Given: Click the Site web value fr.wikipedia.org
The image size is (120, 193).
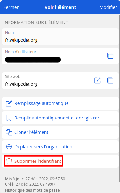Looking at the screenshot, I should point(21,84).
